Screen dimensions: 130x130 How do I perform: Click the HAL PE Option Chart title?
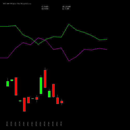(x=17, y=4)
